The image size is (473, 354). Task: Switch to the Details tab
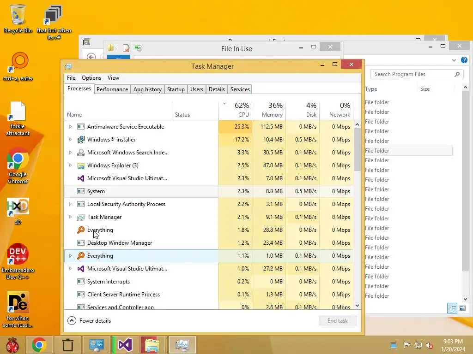217,89
